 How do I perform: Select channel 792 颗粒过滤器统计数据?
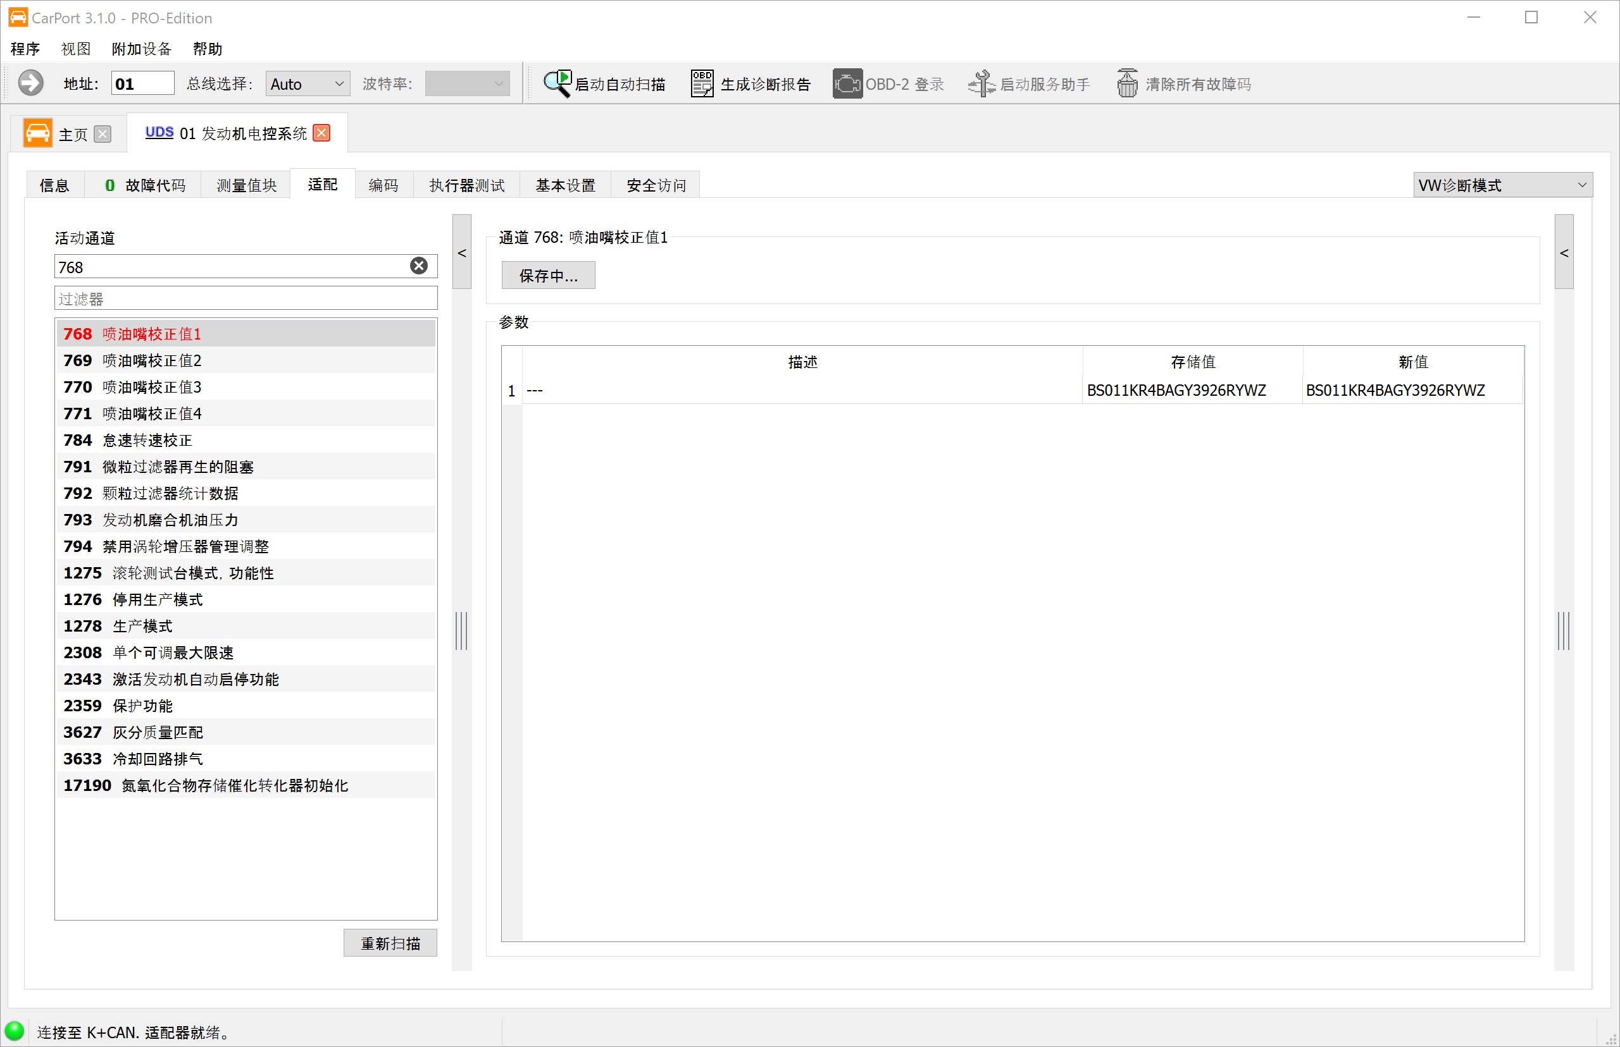click(x=246, y=493)
